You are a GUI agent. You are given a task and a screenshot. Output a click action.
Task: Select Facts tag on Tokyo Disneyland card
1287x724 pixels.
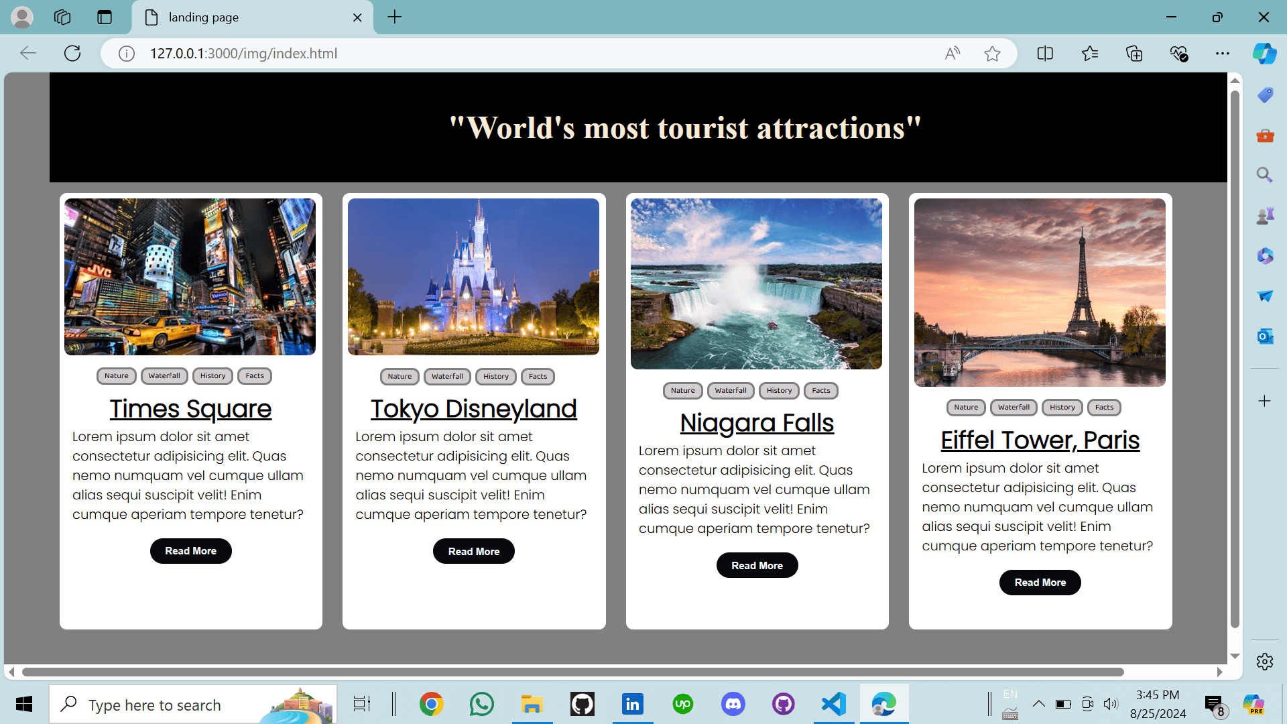tap(538, 377)
